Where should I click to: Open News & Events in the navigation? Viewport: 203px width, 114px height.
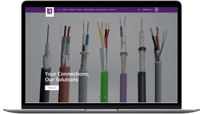[x=101, y=10]
